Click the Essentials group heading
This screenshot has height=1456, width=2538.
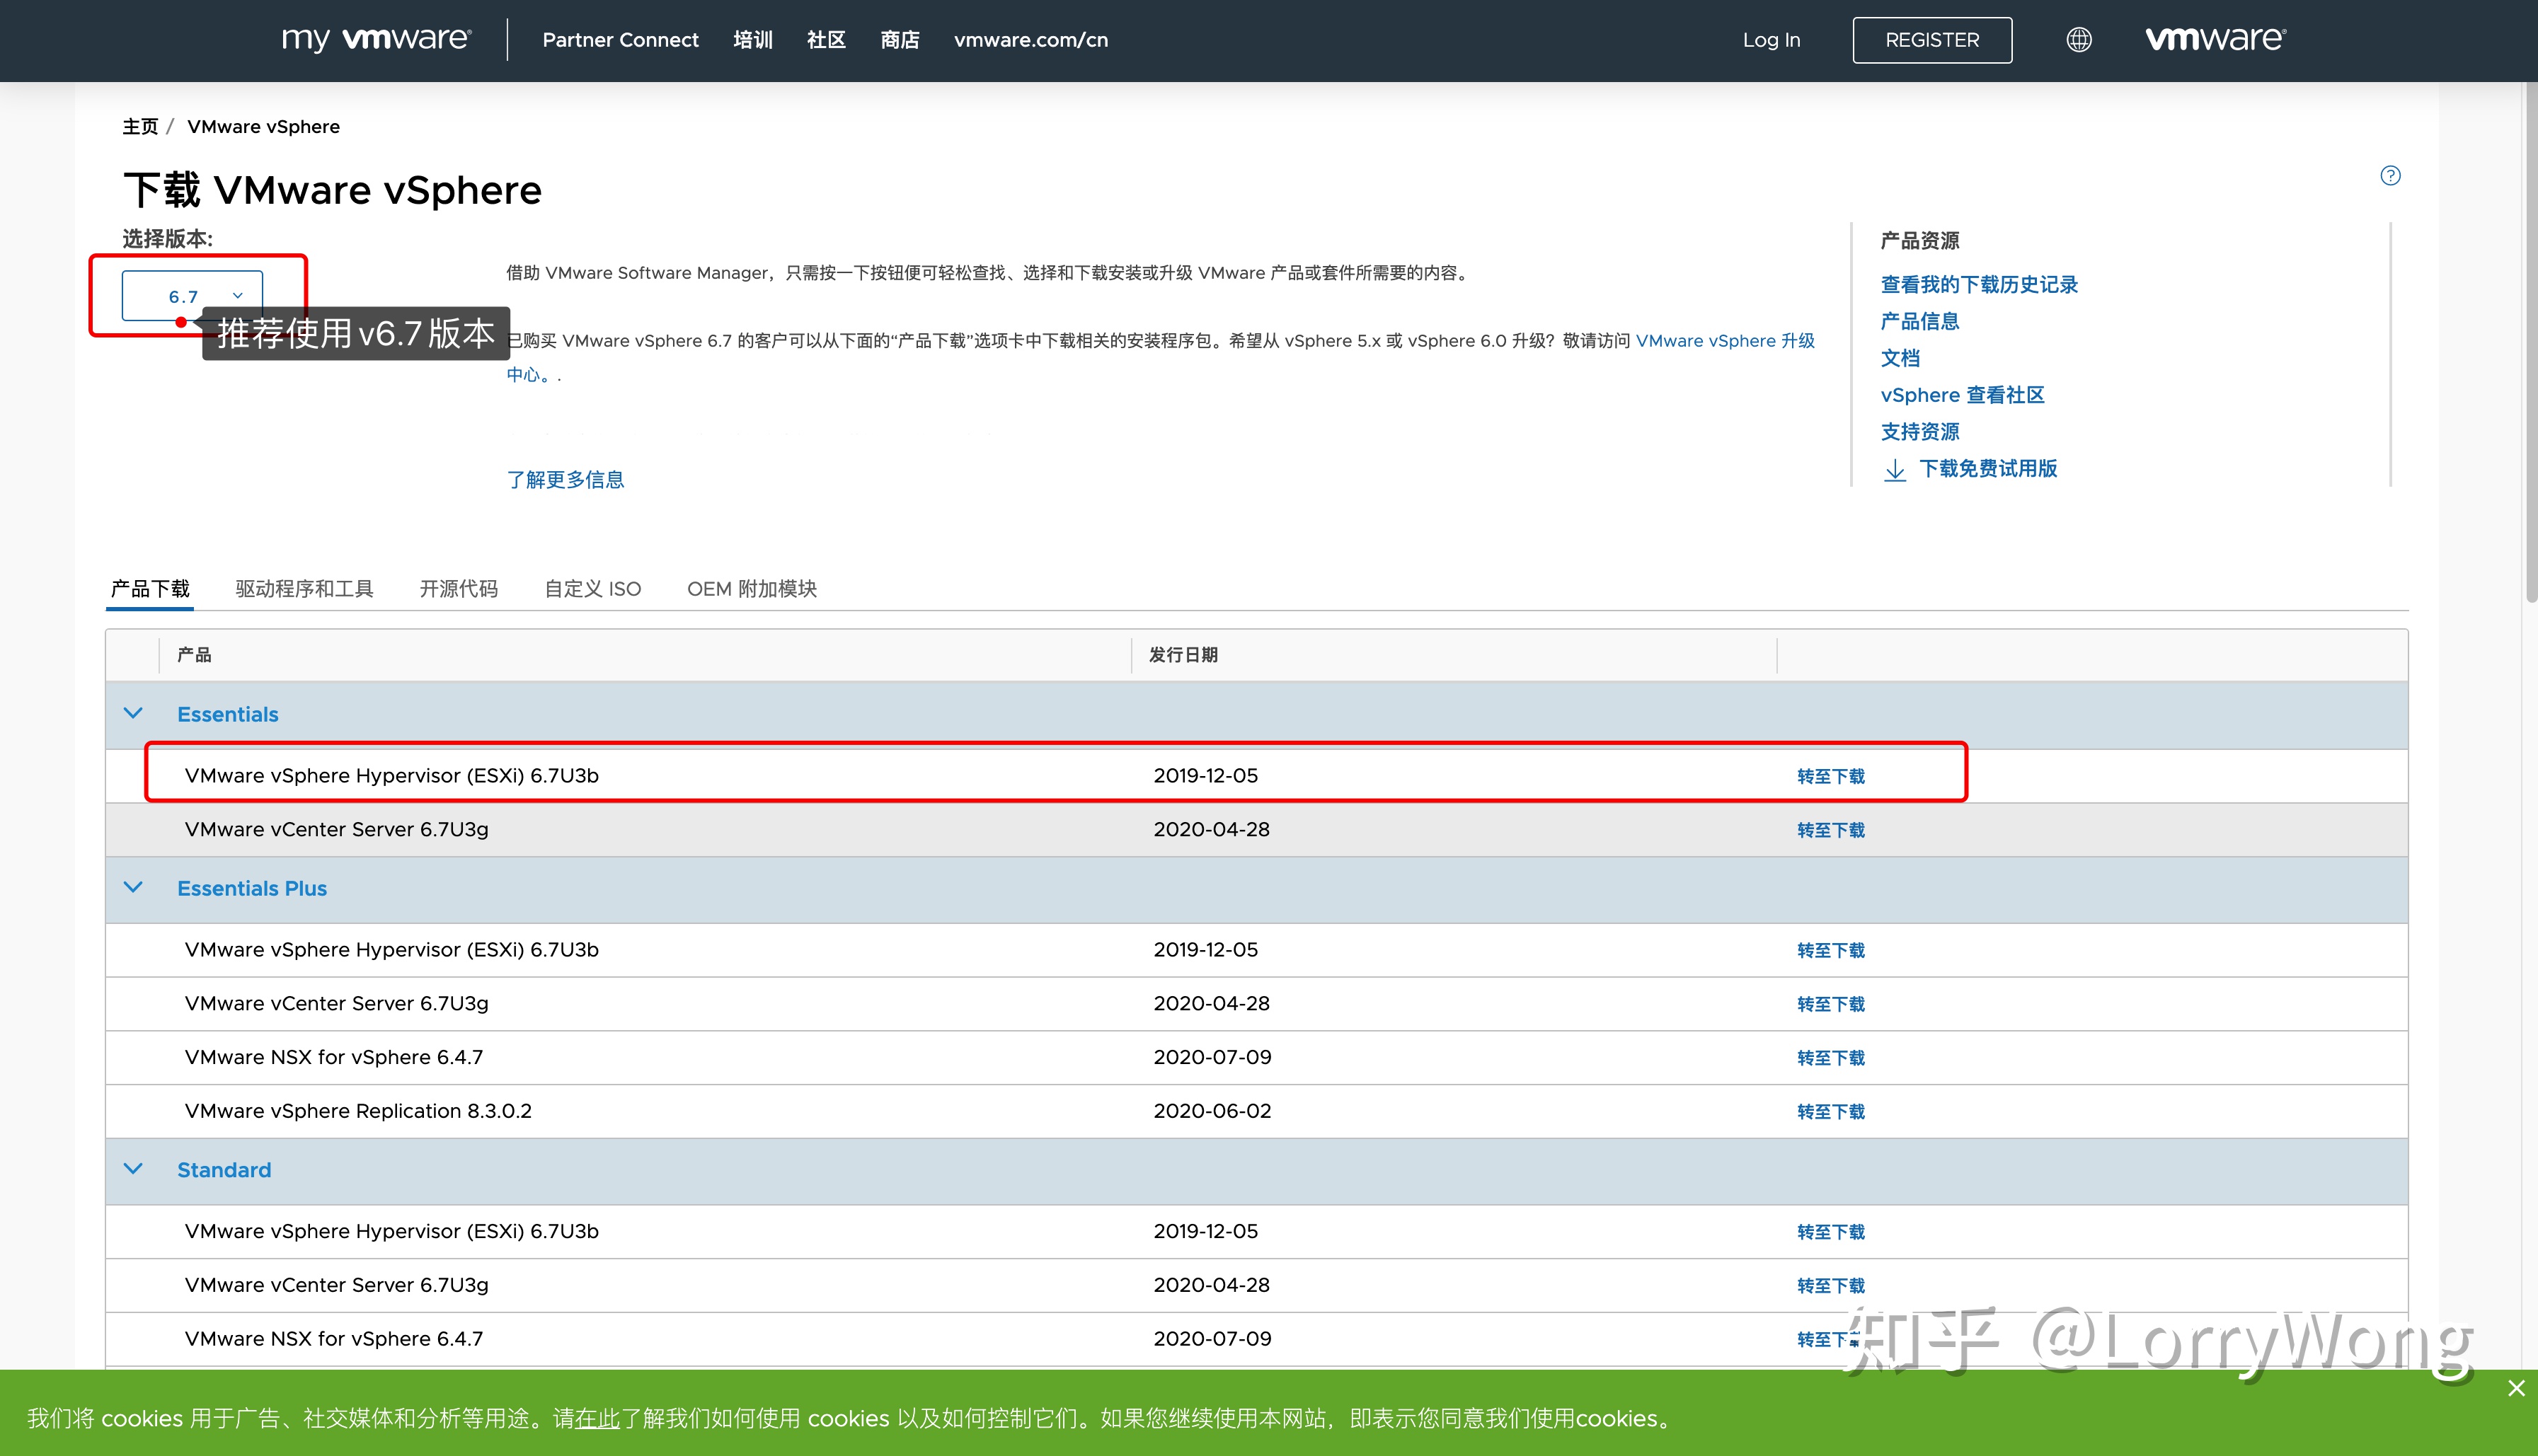[228, 715]
